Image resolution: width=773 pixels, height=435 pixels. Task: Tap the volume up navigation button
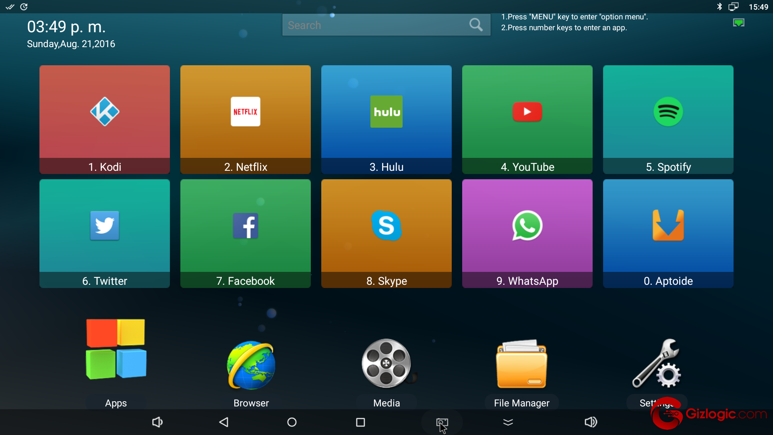point(591,422)
